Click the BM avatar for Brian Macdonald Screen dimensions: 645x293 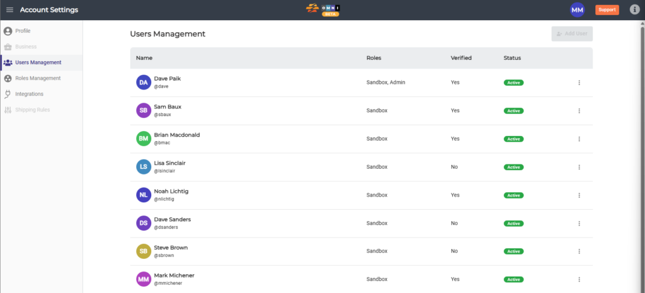[x=144, y=139]
